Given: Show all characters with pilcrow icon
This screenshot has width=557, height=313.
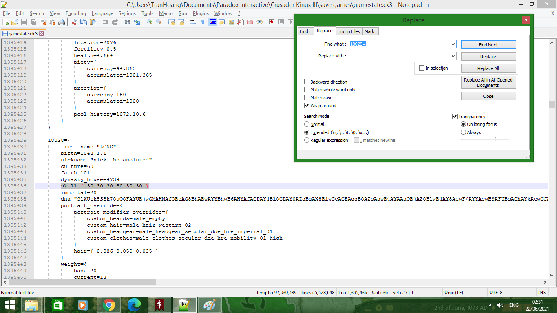Looking at the screenshot, I should 203,22.
